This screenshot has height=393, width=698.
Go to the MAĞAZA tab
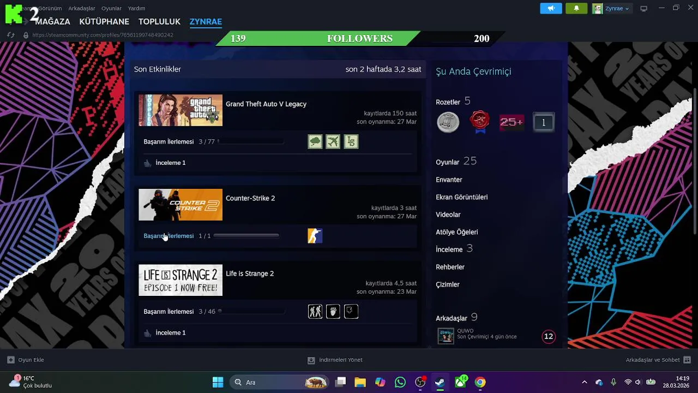pyautogui.click(x=52, y=22)
